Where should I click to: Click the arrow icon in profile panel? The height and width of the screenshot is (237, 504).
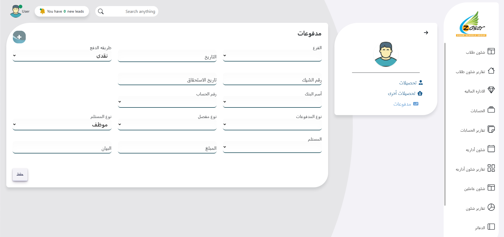point(426,33)
